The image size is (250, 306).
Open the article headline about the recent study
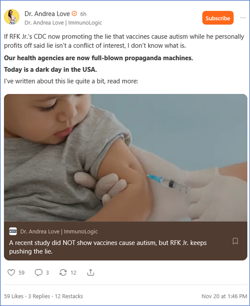point(108,247)
